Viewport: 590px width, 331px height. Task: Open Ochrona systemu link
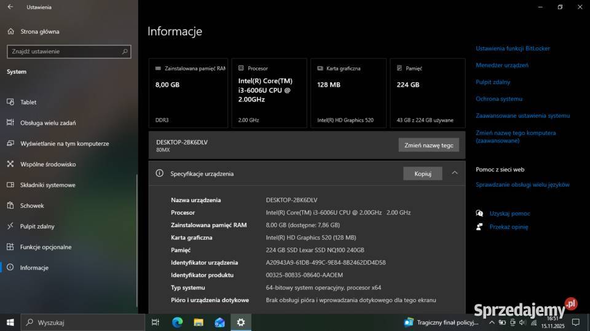click(x=499, y=99)
